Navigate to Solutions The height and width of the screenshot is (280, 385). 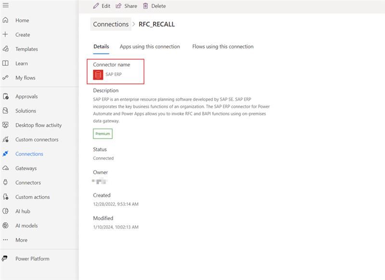[26, 111]
